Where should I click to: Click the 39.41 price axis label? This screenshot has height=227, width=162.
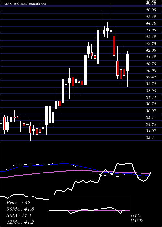[x=151, y=77]
